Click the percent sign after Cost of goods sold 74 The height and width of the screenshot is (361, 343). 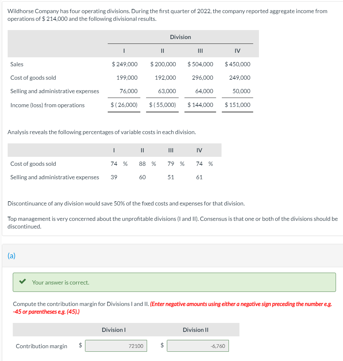coord(125,164)
